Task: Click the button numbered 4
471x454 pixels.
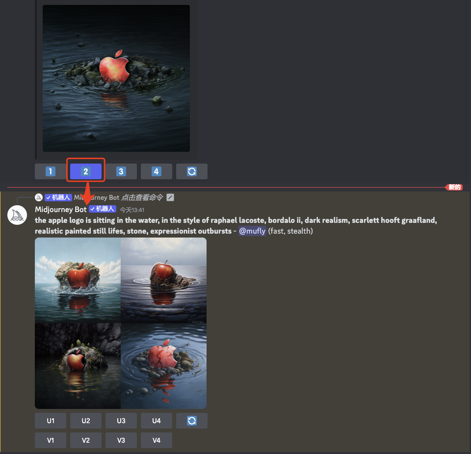Action: 156,171
